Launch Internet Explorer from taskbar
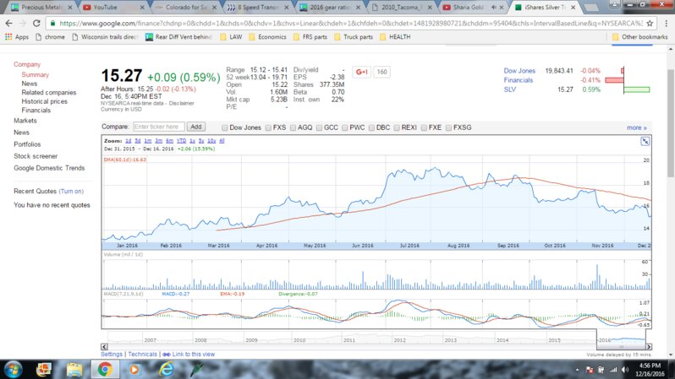The width and height of the screenshot is (675, 379). [167, 369]
